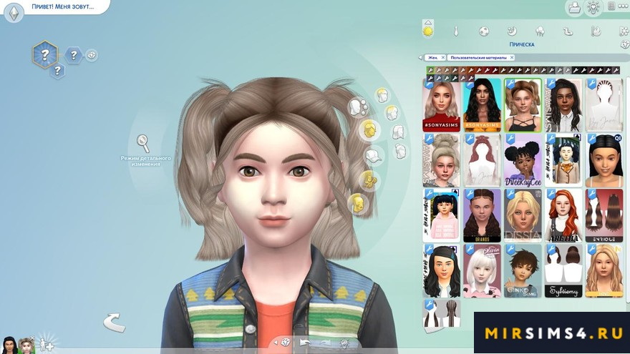Open the lowest golden head icon in ring
The height and width of the screenshot is (354, 630).
pyautogui.click(x=357, y=203)
